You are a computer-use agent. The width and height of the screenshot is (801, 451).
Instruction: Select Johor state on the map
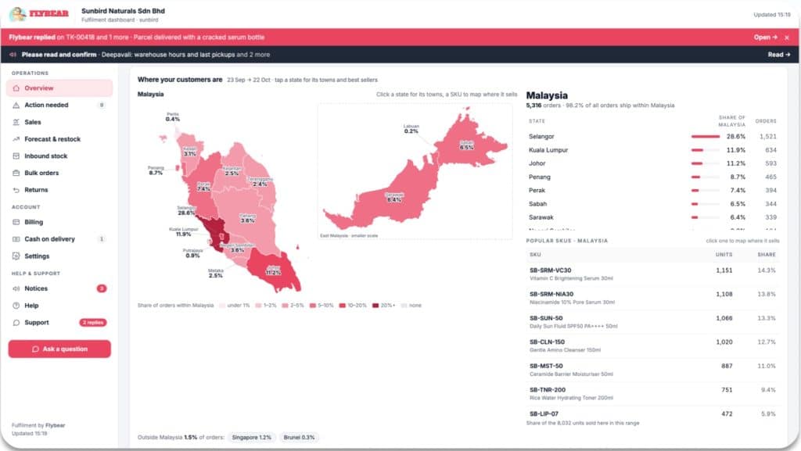273,270
